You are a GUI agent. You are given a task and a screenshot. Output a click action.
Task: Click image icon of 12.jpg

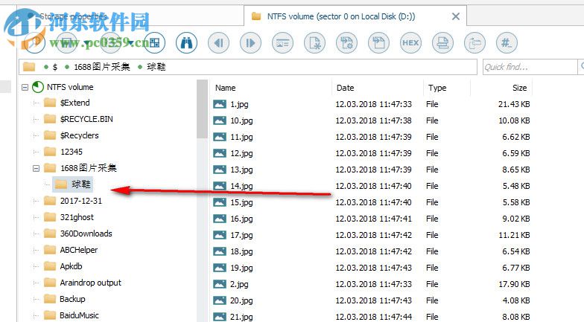click(x=220, y=153)
